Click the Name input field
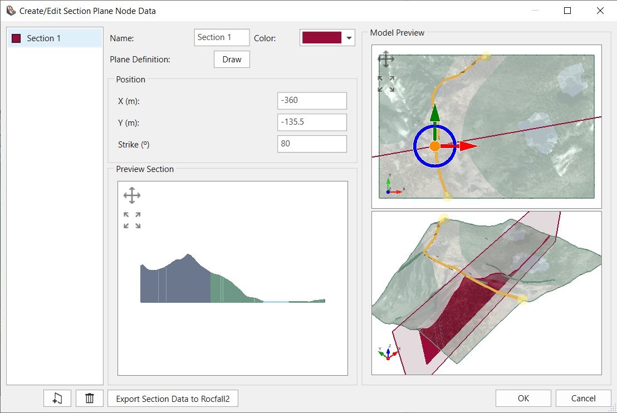Image resolution: width=617 pixels, height=413 pixels. (x=222, y=37)
